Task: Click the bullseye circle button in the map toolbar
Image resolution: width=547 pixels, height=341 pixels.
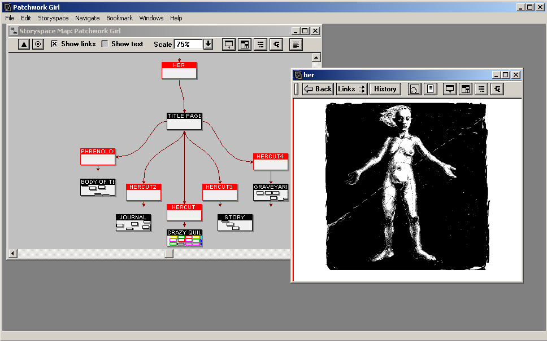Action: tap(38, 44)
